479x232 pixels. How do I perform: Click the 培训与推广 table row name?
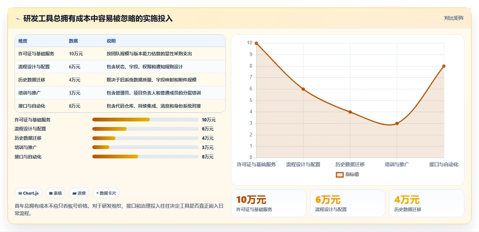[x=30, y=93]
